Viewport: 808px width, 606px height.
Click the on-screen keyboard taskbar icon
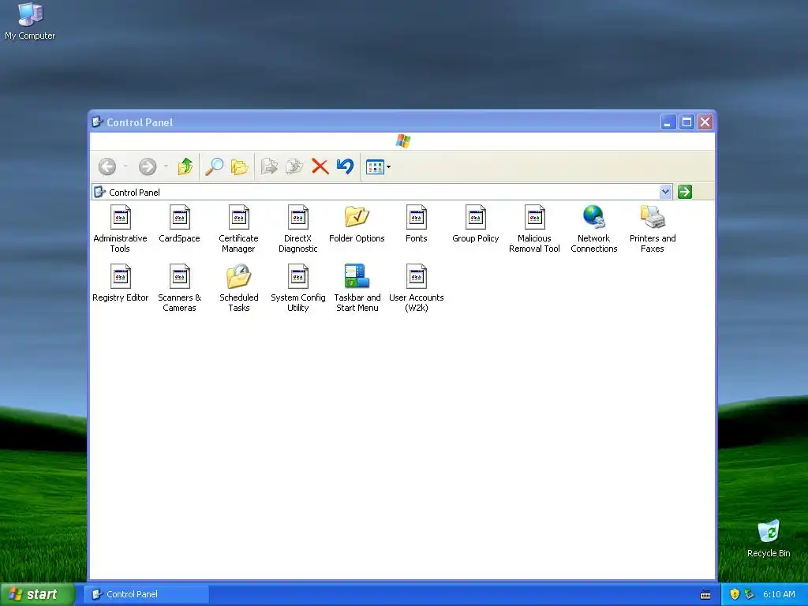[705, 595]
